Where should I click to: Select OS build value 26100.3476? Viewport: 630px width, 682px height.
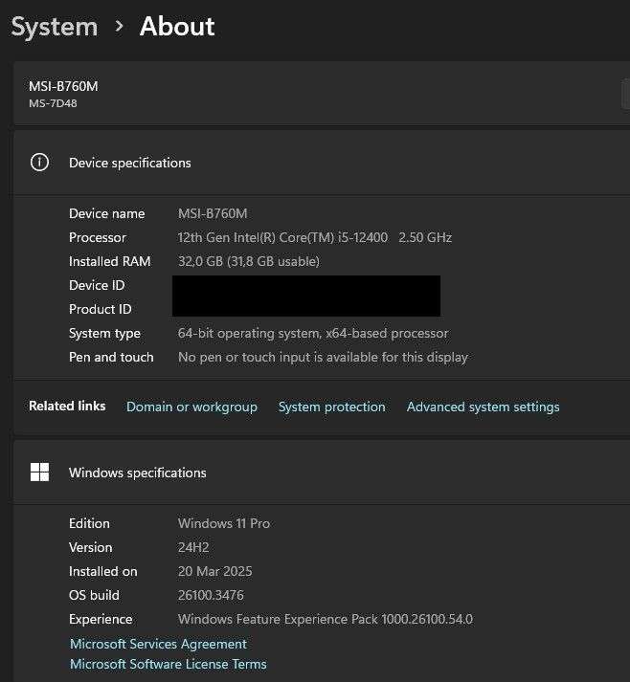tap(211, 595)
